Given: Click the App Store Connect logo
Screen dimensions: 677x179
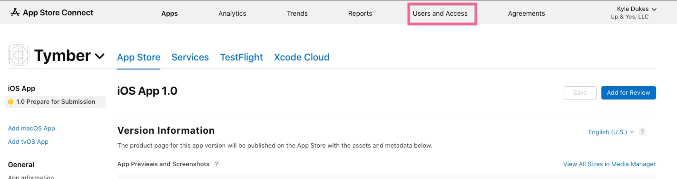Looking at the screenshot, I should point(51,13).
